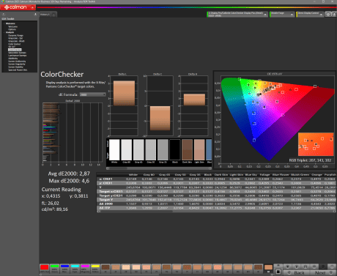The height and width of the screenshot is (276, 337).
Task: Click the 100% Red swatch in the bottom strip
Action: 44,269
